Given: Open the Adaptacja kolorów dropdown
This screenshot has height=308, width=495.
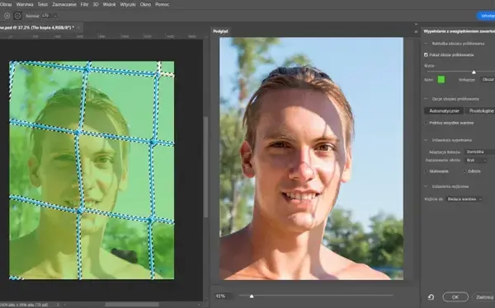Looking at the screenshot, I should pos(480,152).
